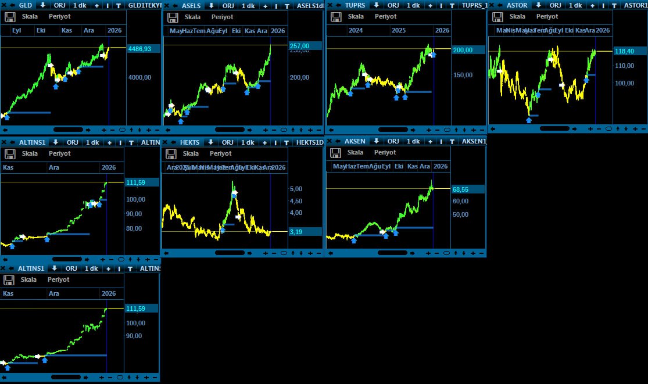Click the down arrow icon under HEKTS chart

tap(301, 253)
